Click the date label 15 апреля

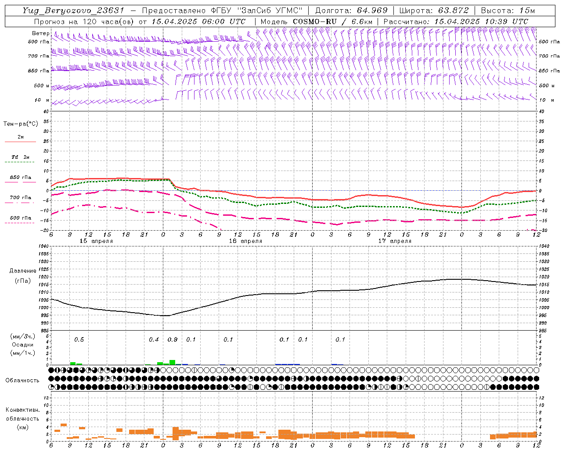[96, 241]
